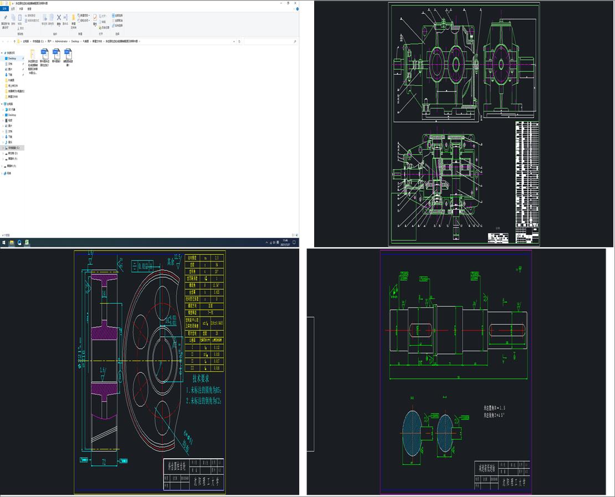Click the Pin to Quick access icon
Viewport: 615px width, 497px height.
click(4, 18)
